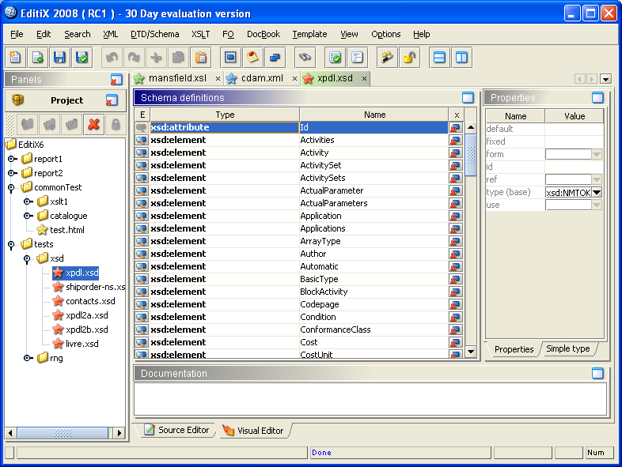
Task: Close the cdam.xml tab
Action: click(x=294, y=79)
